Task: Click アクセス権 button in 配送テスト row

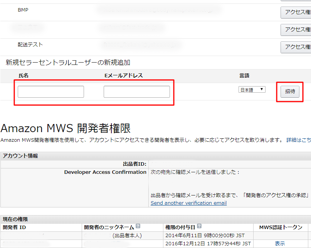Action: [296, 47]
